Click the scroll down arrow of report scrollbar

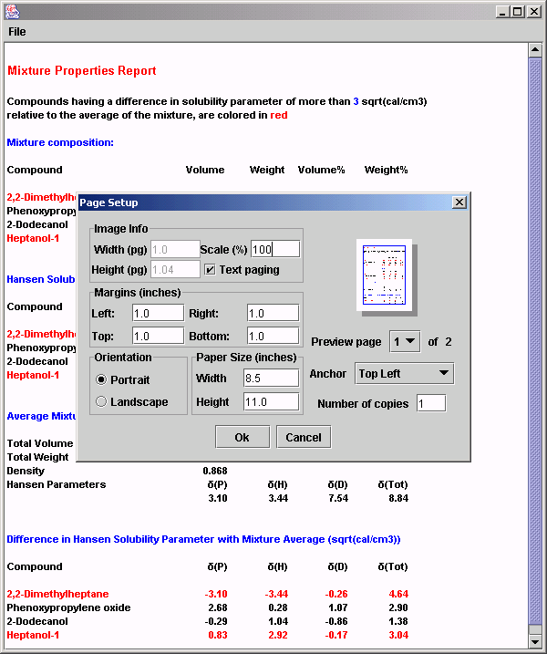point(535,641)
